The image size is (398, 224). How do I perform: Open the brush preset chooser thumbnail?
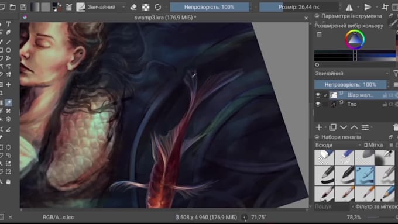tap(81, 7)
